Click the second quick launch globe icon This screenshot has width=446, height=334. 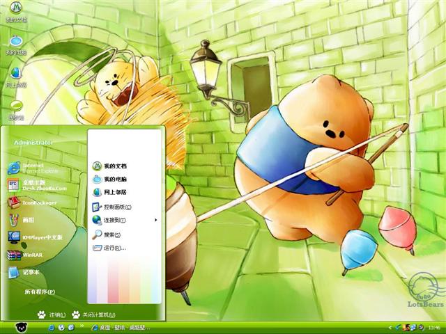click(61, 328)
